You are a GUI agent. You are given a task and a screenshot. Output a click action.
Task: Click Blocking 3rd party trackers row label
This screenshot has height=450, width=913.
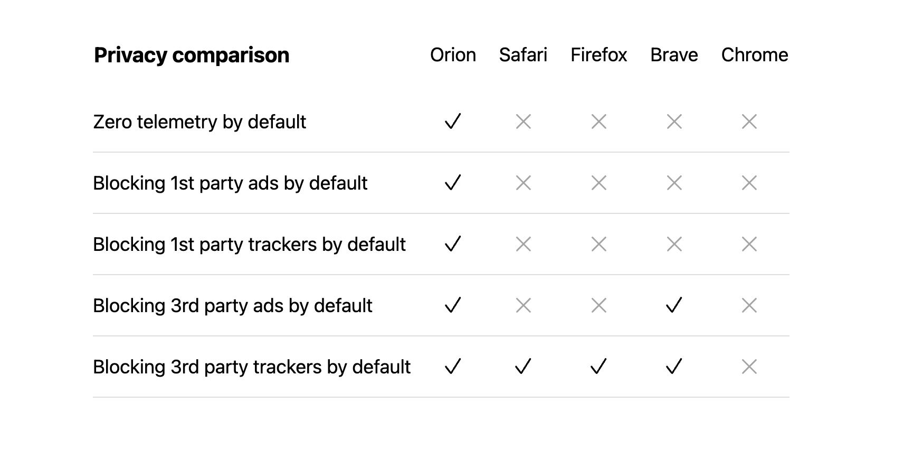click(252, 367)
